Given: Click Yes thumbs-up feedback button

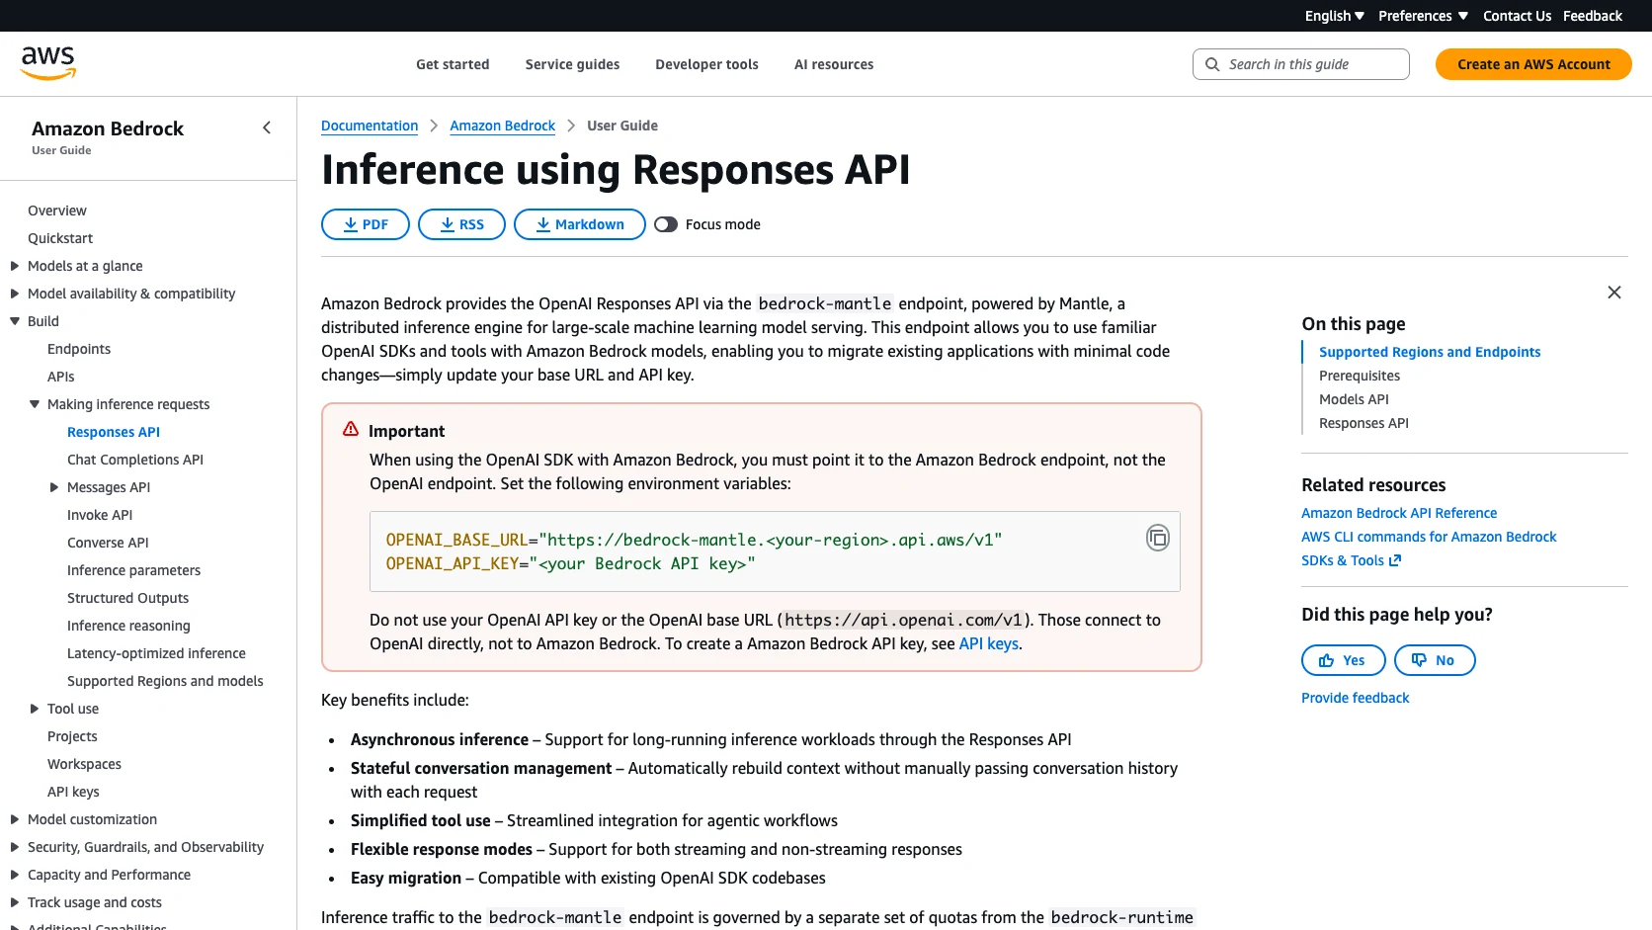Looking at the screenshot, I should click(x=1343, y=660).
